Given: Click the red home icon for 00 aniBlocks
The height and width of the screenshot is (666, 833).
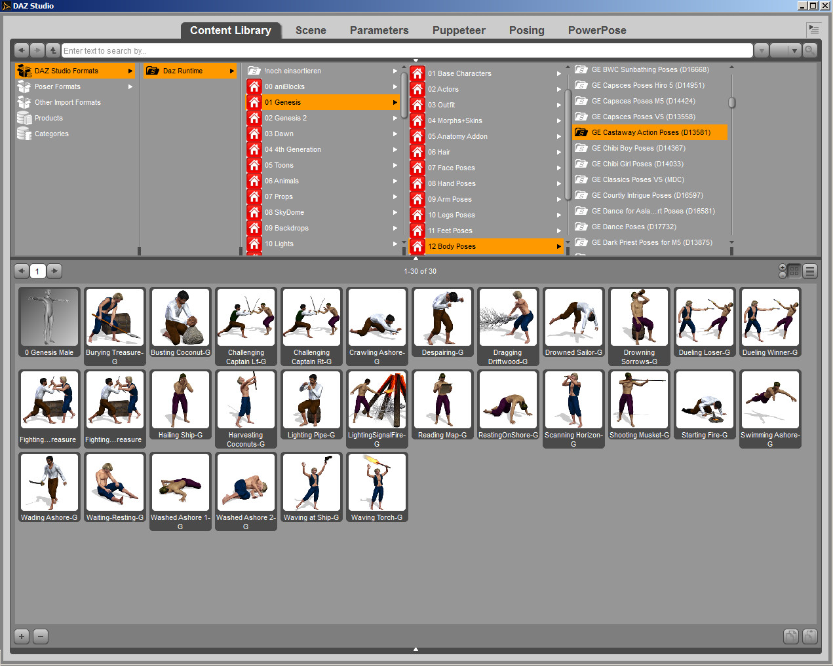Looking at the screenshot, I should pos(254,86).
